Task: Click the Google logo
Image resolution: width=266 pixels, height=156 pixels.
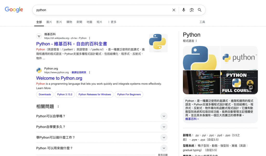Action: pos(14,10)
